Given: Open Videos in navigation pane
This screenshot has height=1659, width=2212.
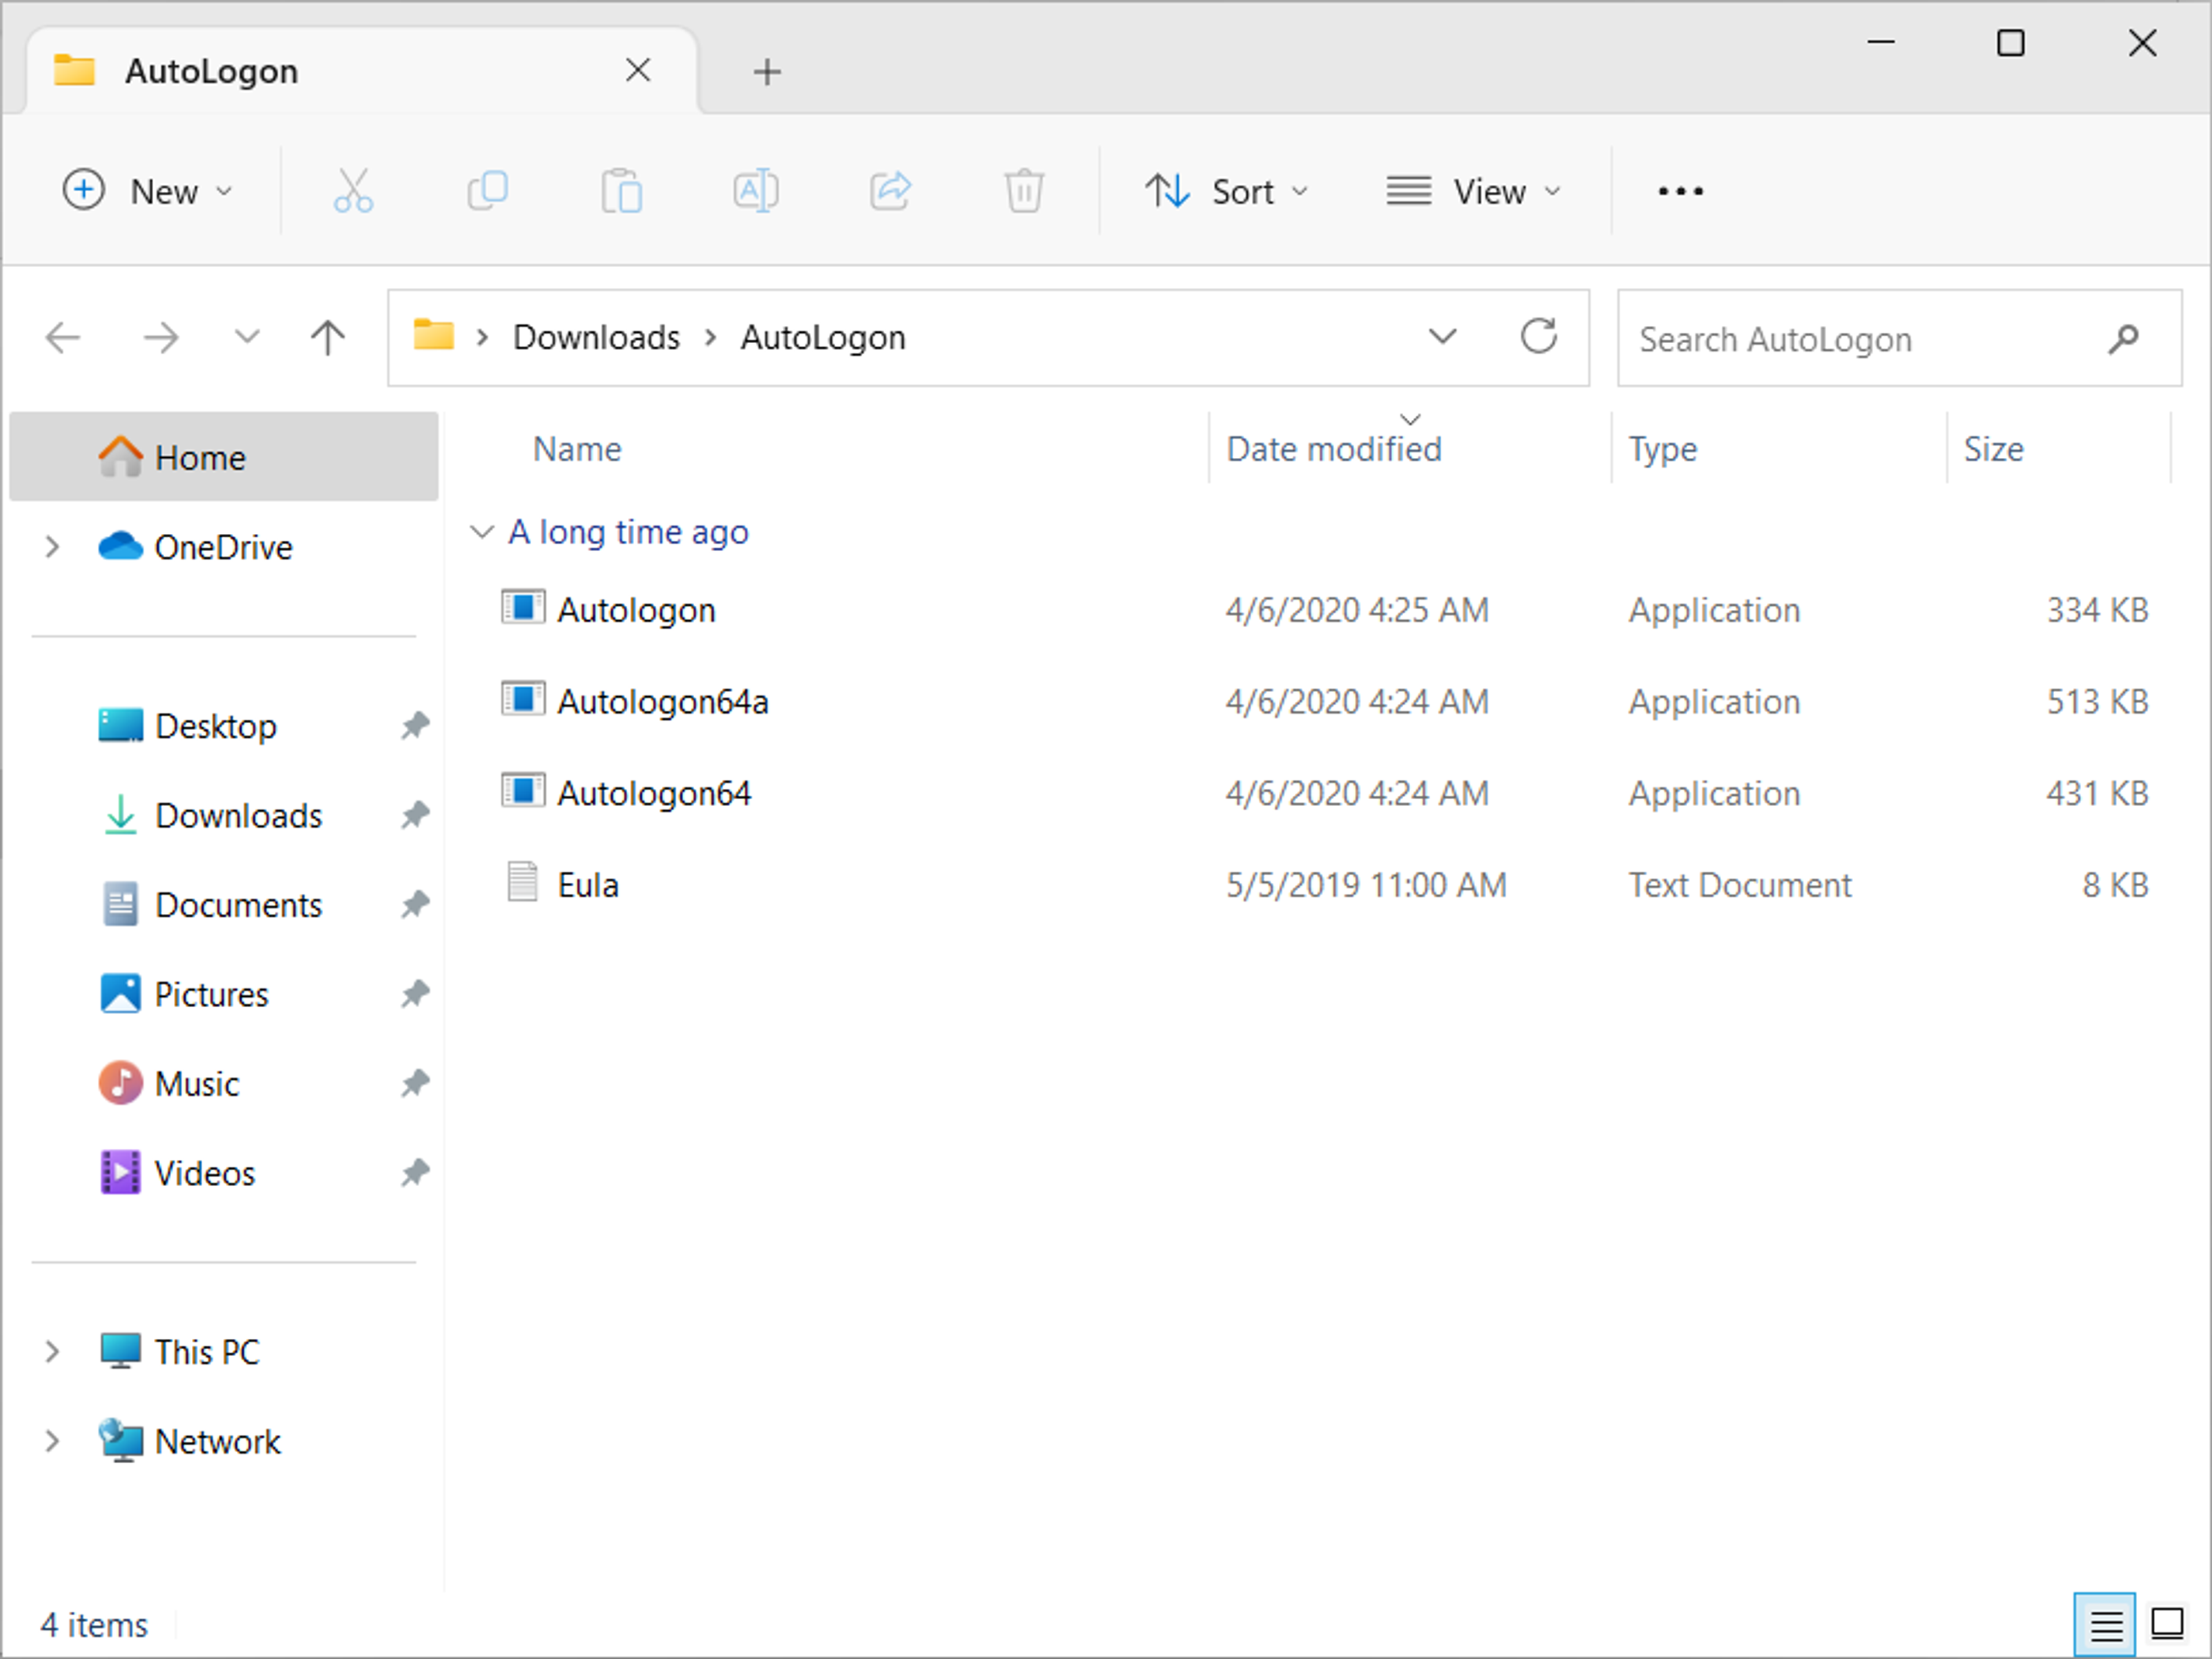Looking at the screenshot, I should pos(204,1172).
